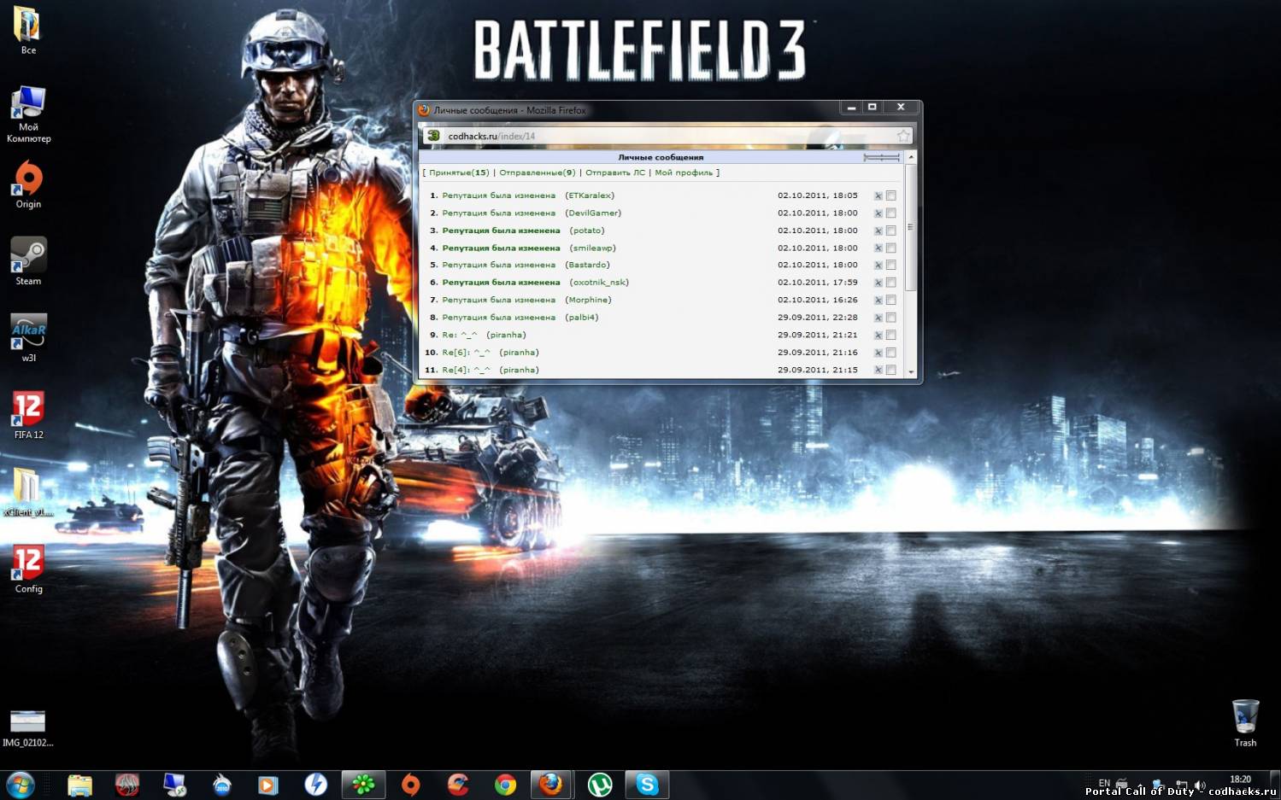Open the FIFA 12 desktop shortcut

coord(28,414)
